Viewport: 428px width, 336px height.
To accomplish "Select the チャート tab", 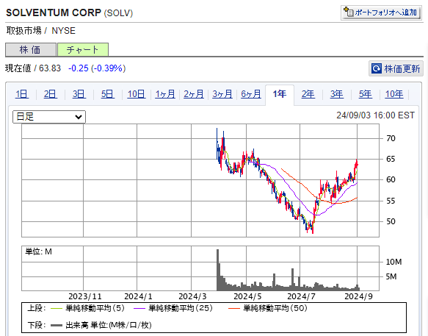I will pyautogui.click(x=83, y=50).
